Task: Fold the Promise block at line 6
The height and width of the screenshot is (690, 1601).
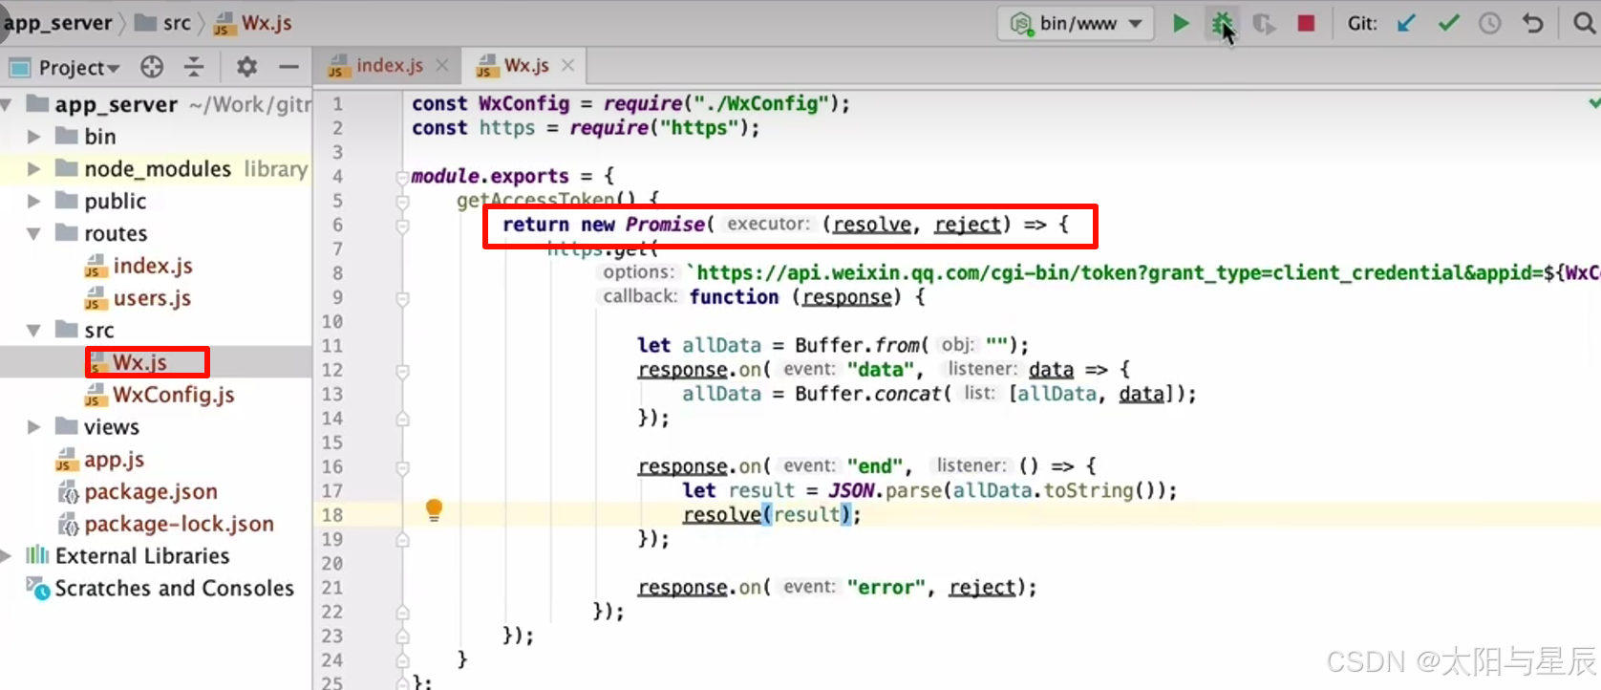Action: [403, 226]
